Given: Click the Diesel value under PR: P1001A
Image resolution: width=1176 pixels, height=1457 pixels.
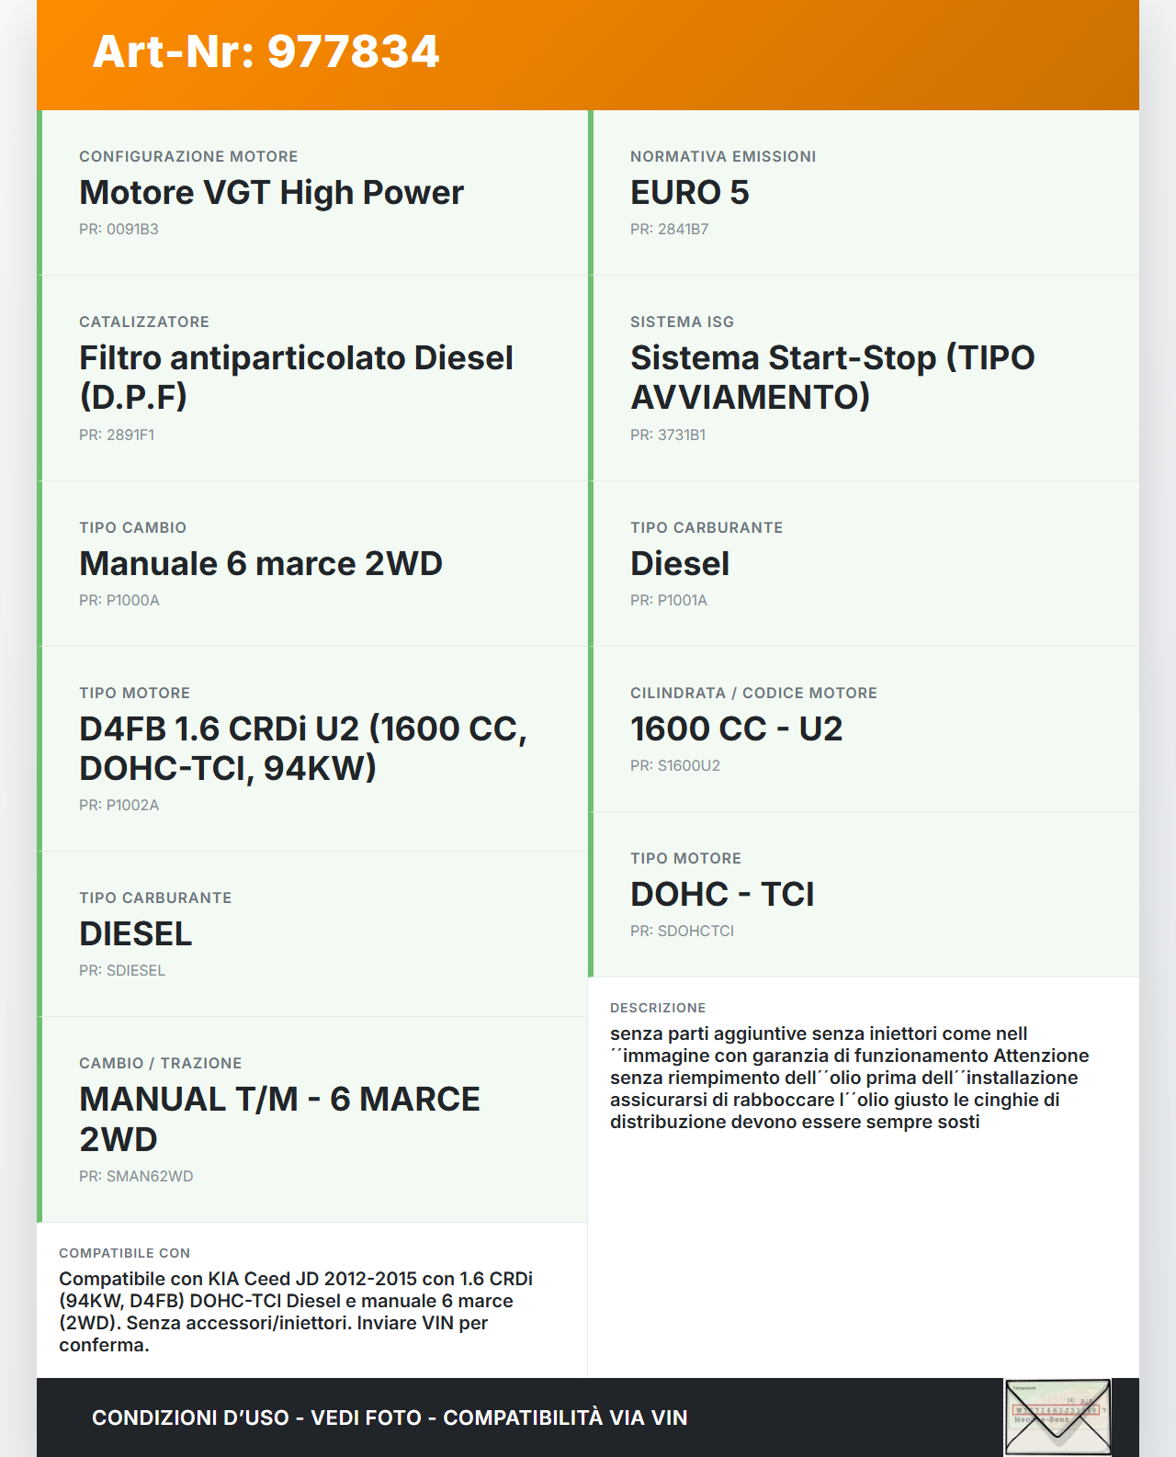Looking at the screenshot, I should pyautogui.click(x=680, y=564).
